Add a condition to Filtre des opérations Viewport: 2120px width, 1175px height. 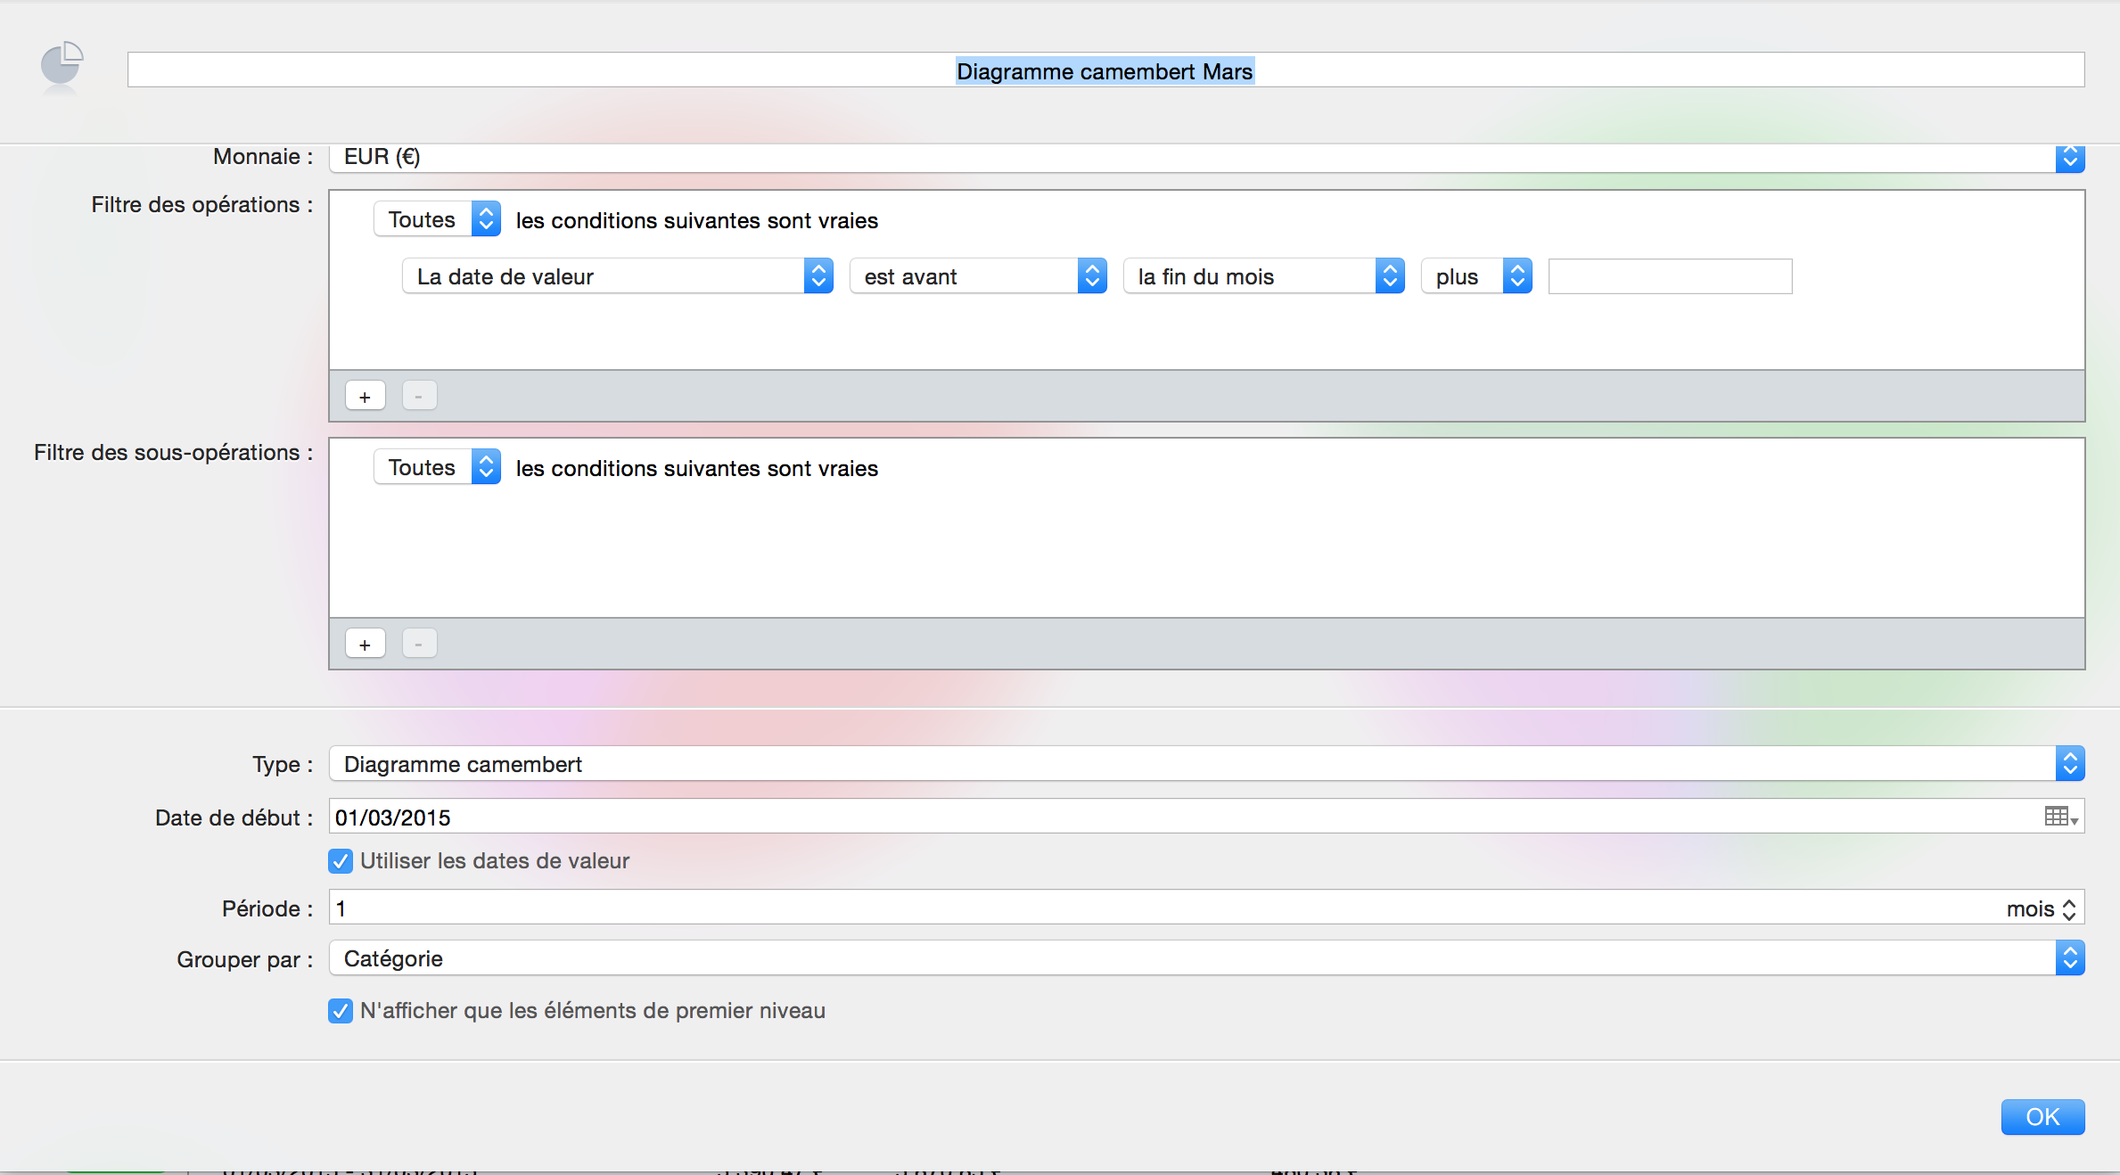pyautogui.click(x=365, y=396)
